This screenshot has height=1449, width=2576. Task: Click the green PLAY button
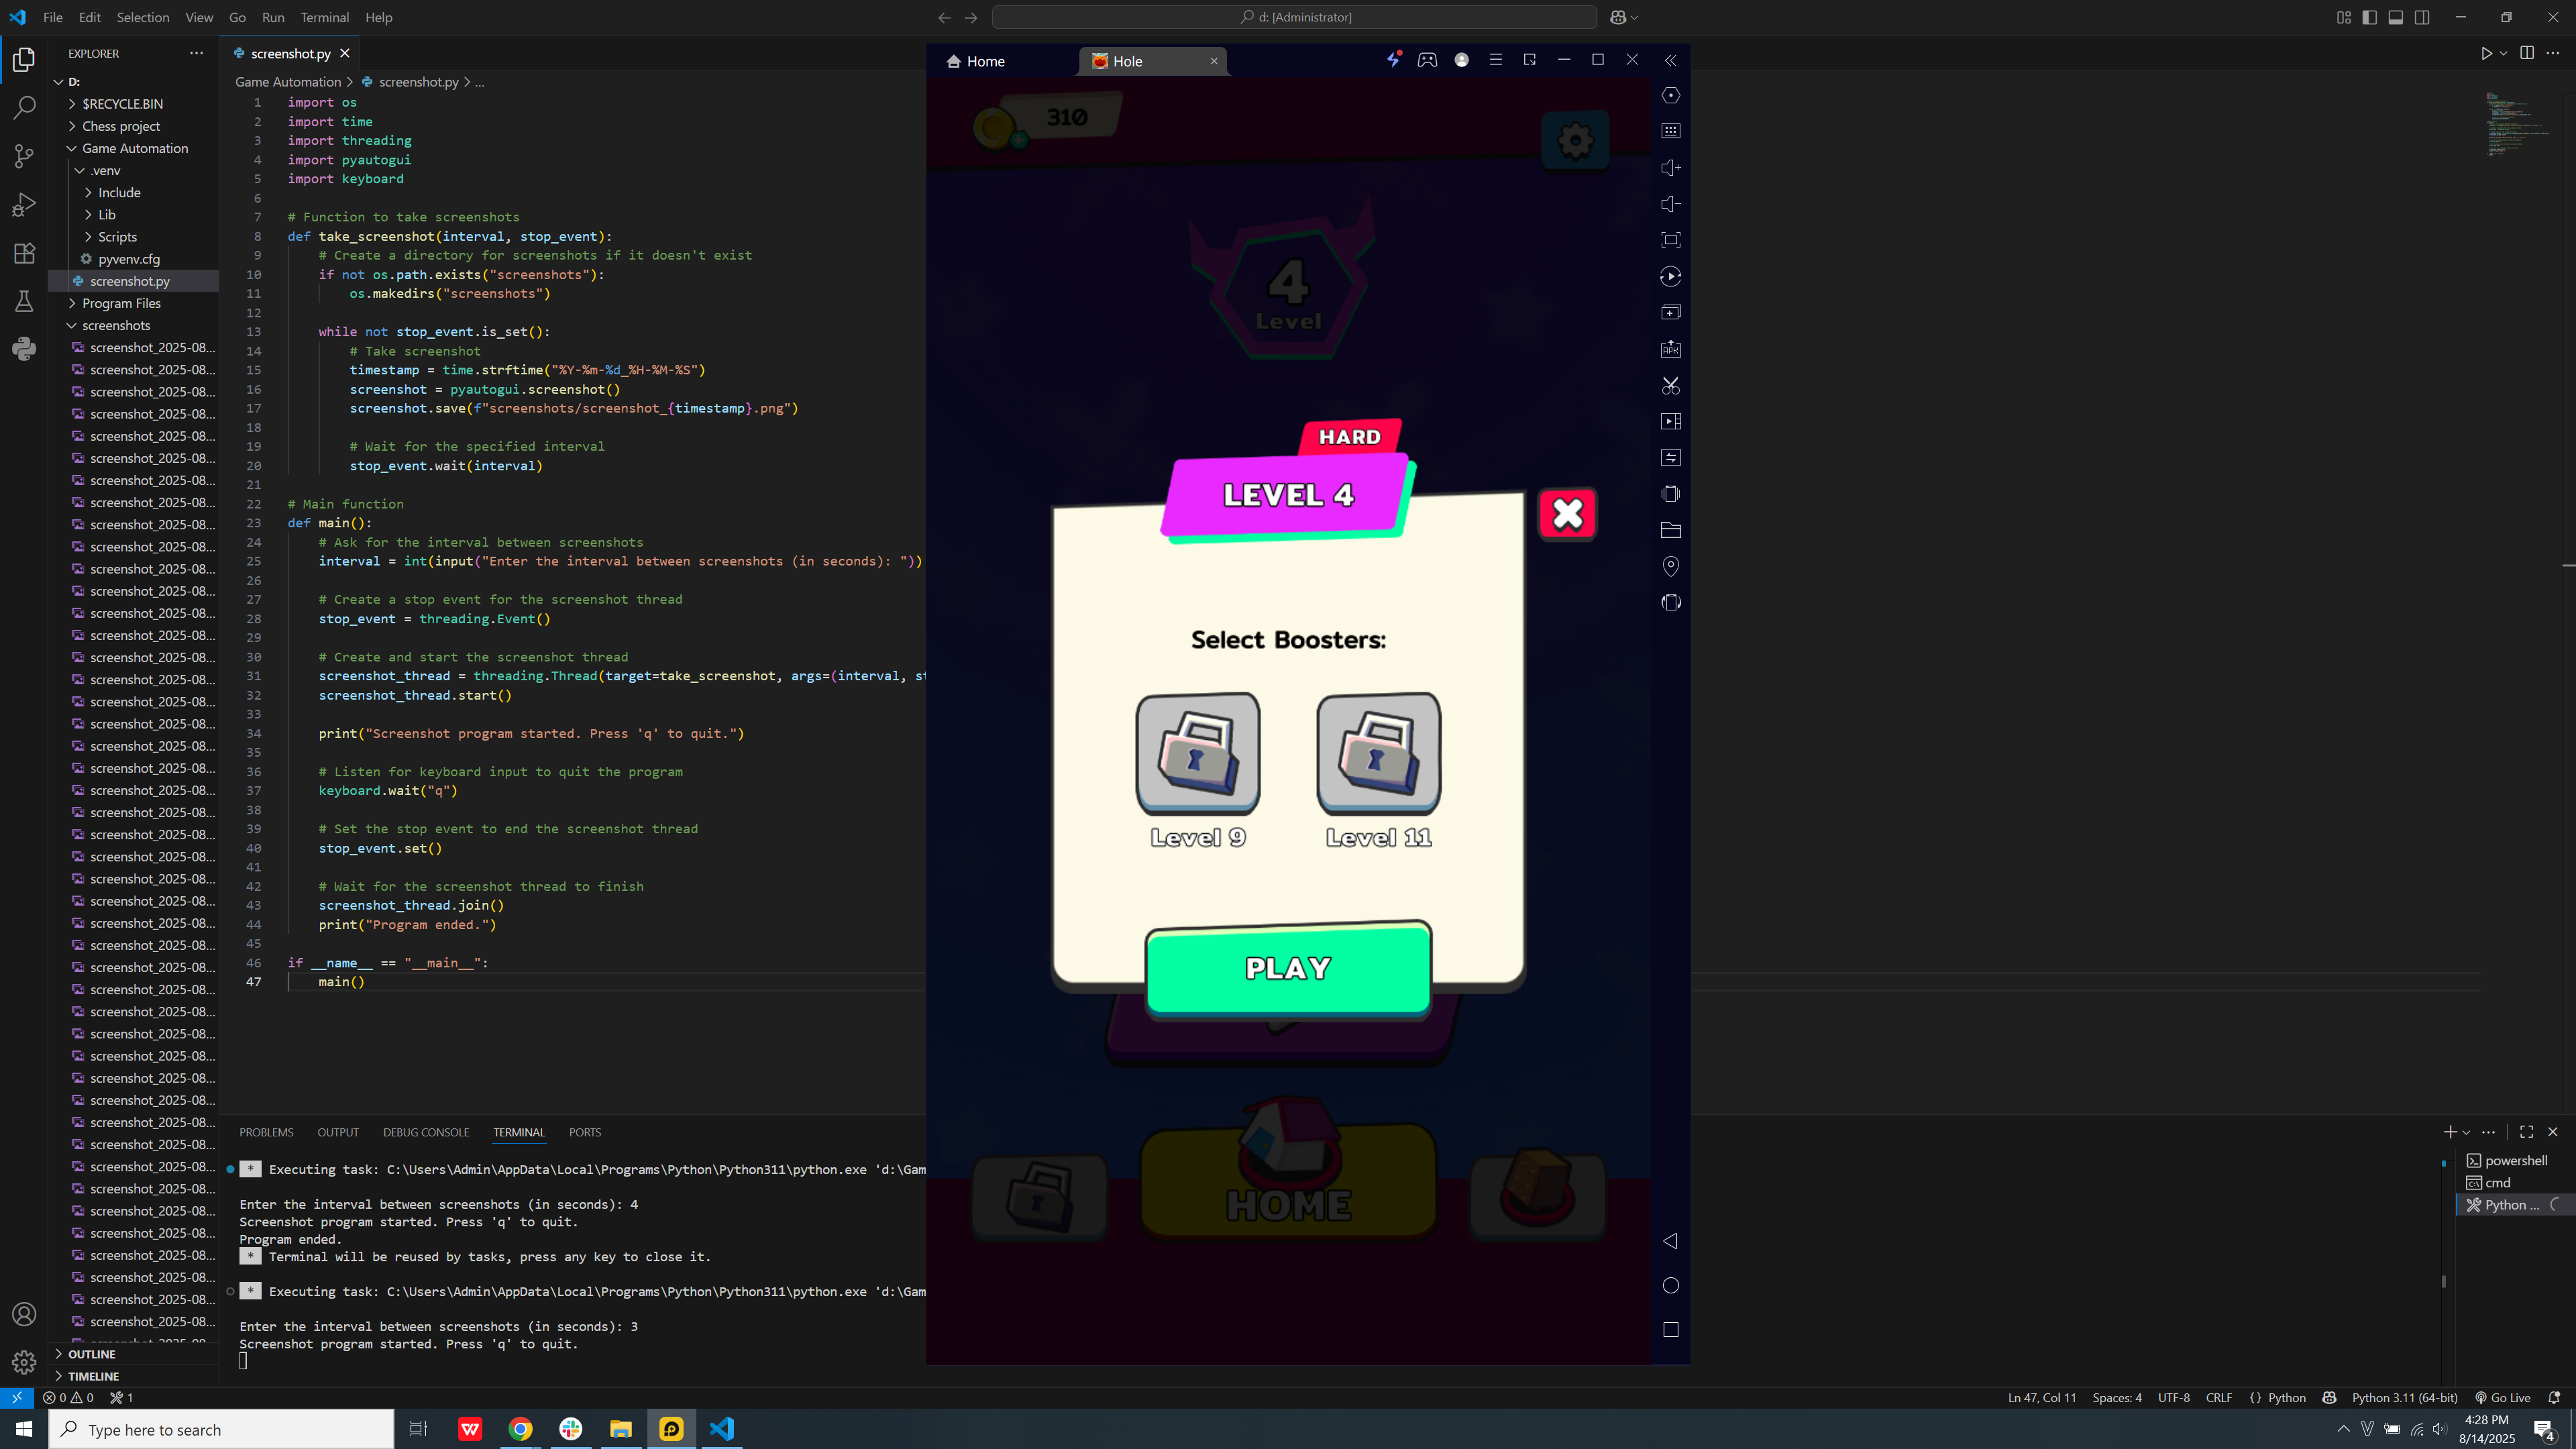point(1288,968)
